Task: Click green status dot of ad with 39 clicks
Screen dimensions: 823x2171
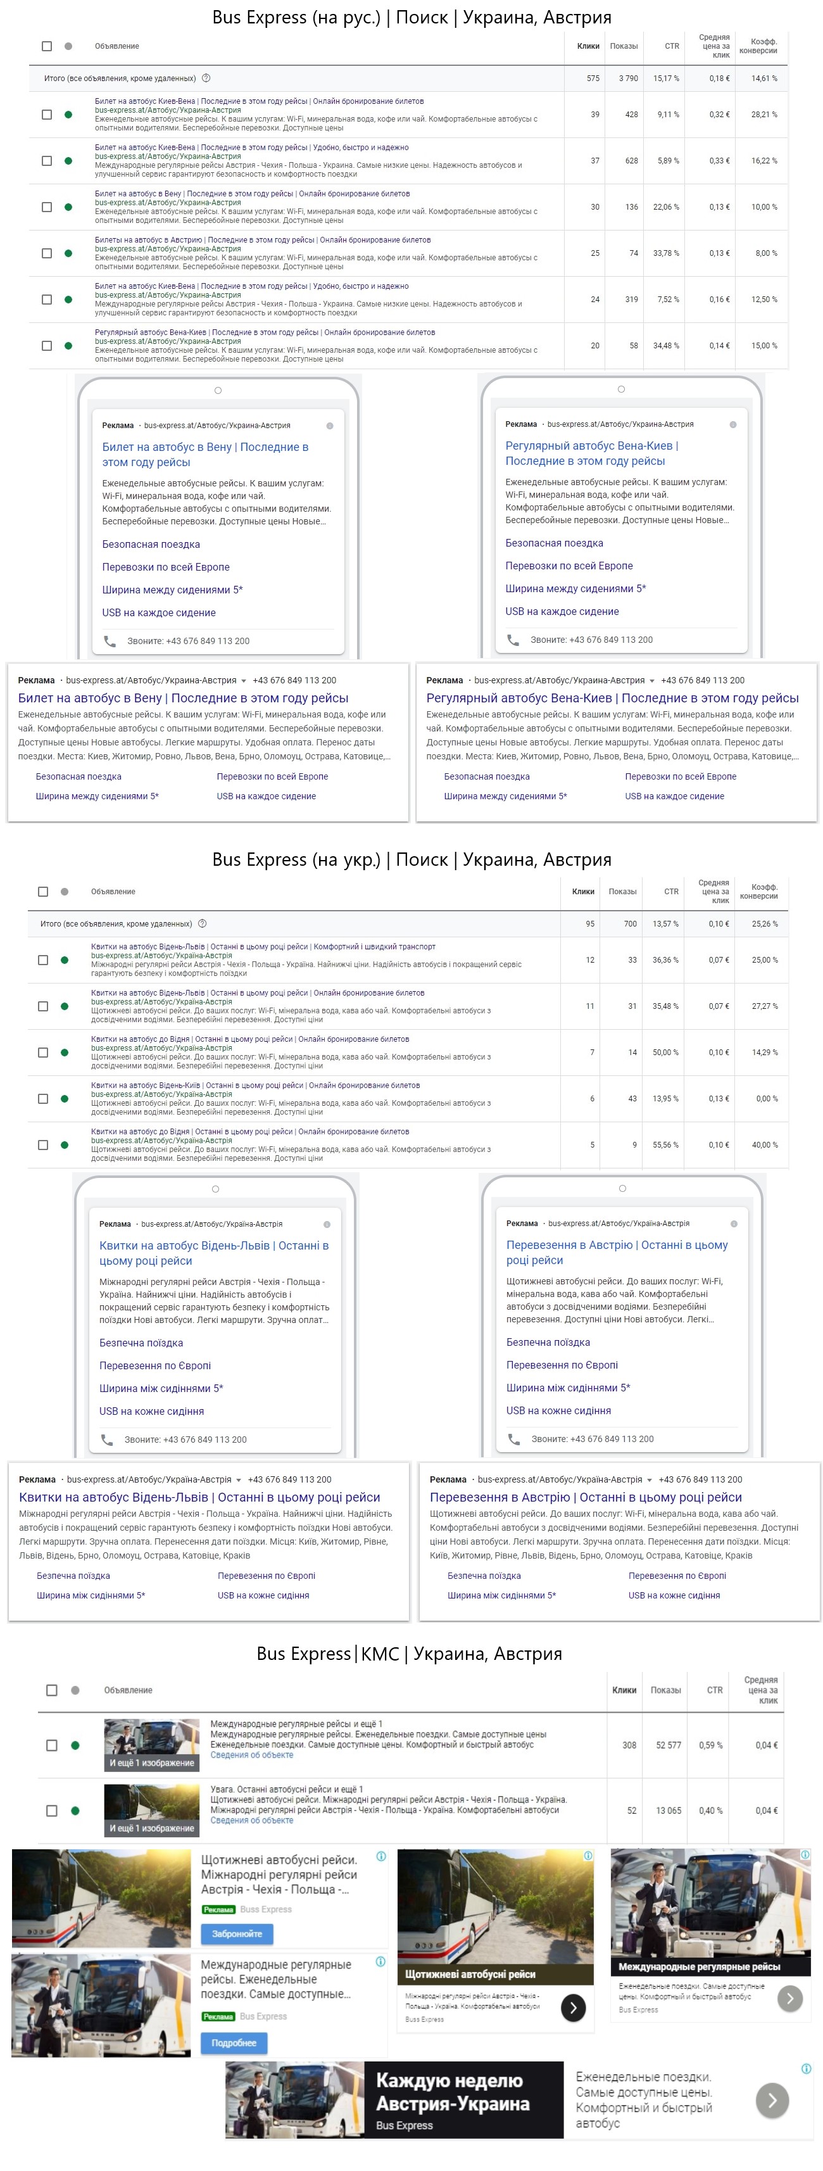Action: pyautogui.click(x=68, y=115)
